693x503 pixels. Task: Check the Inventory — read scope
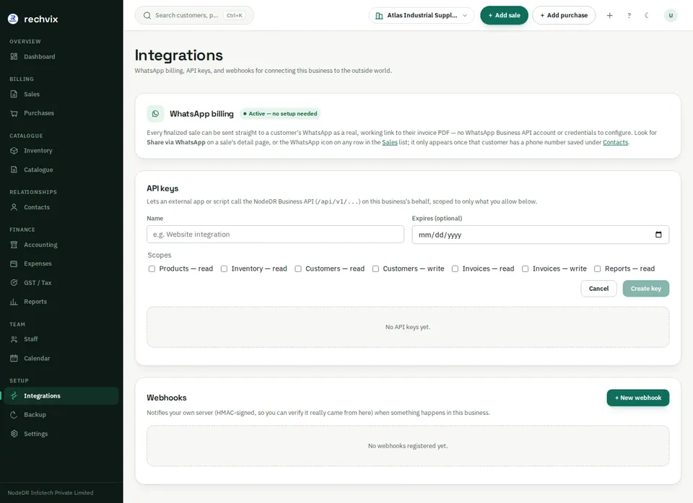[224, 268]
